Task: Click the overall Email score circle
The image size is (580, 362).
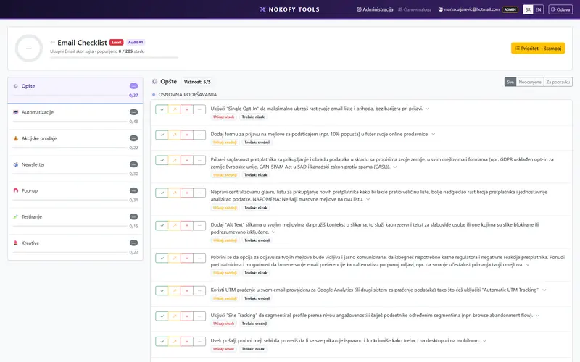Action: coord(29,49)
